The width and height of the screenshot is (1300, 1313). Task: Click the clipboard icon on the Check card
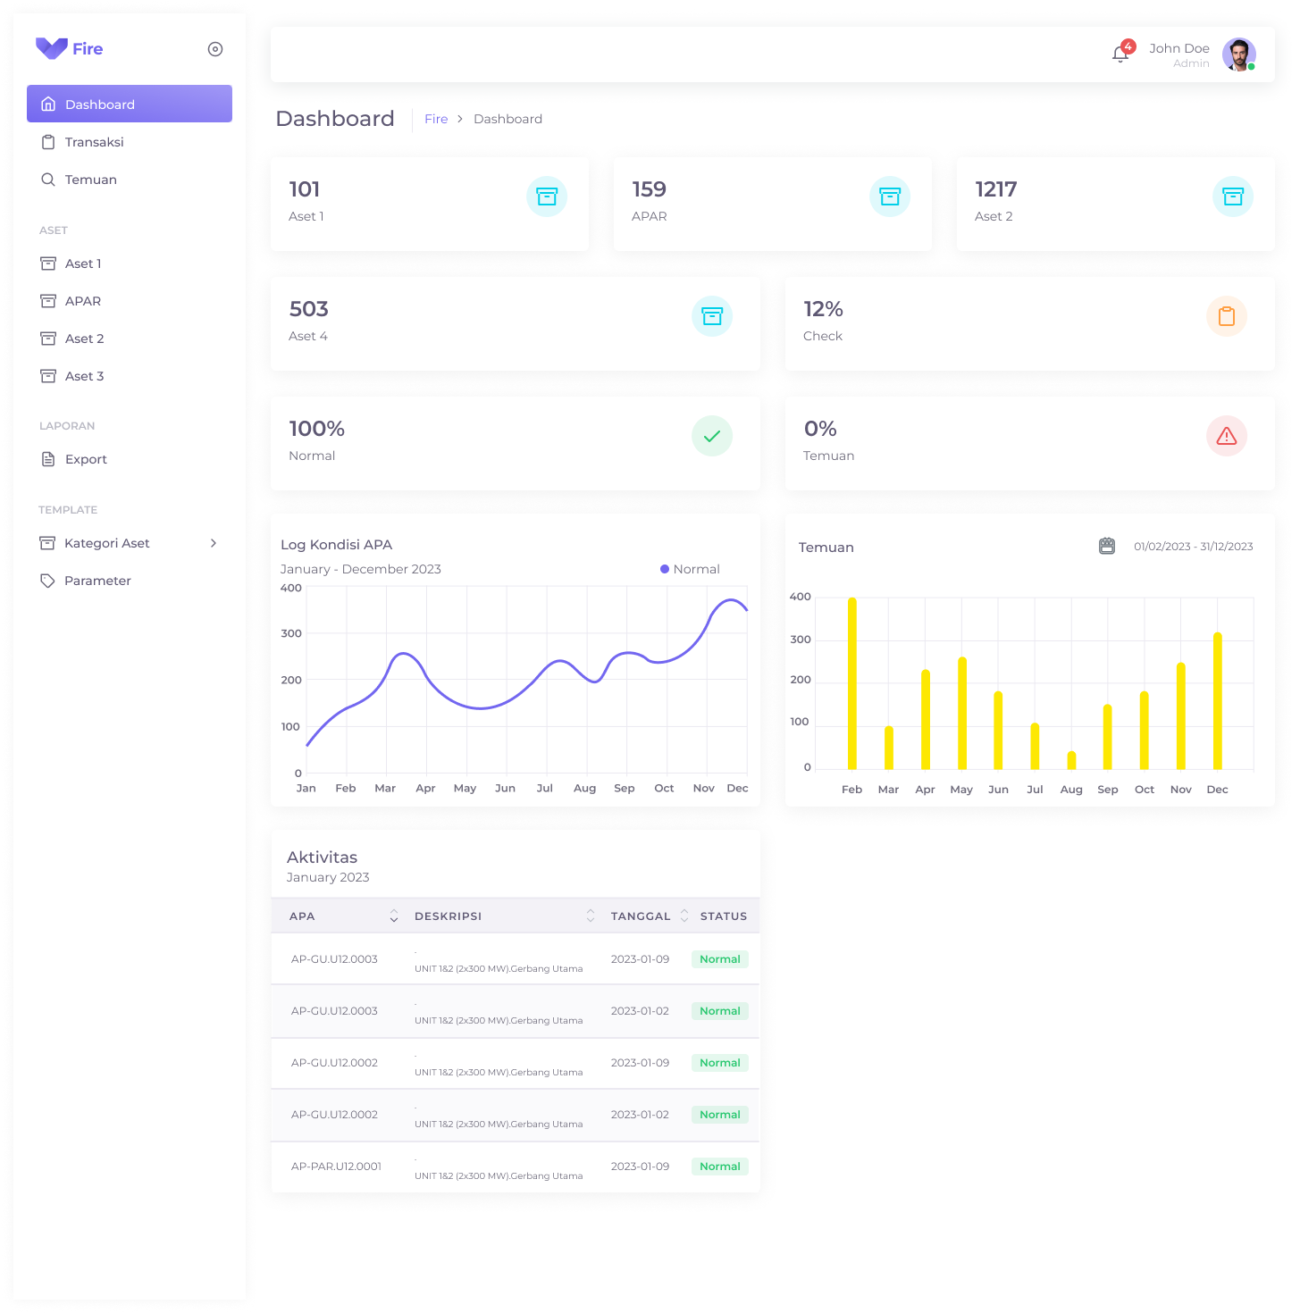click(1226, 316)
